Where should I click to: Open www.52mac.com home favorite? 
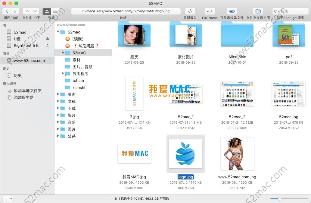[x=27, y=60]
